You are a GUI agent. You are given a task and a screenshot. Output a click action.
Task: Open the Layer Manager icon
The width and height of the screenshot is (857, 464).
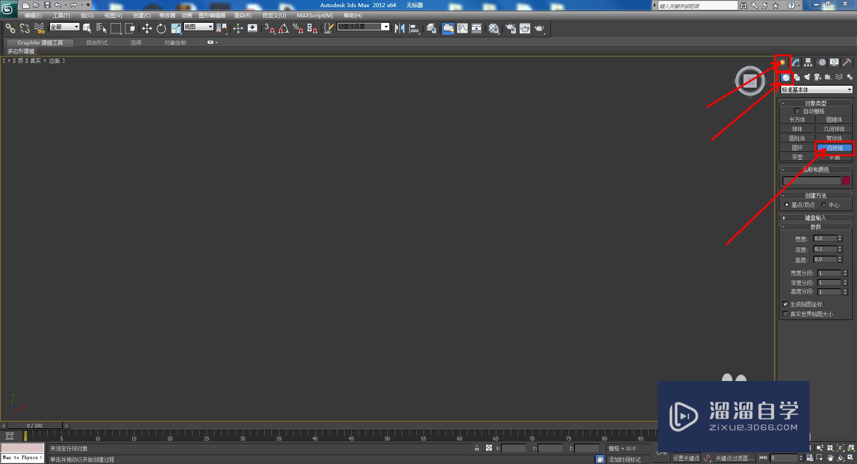[431, 29]
